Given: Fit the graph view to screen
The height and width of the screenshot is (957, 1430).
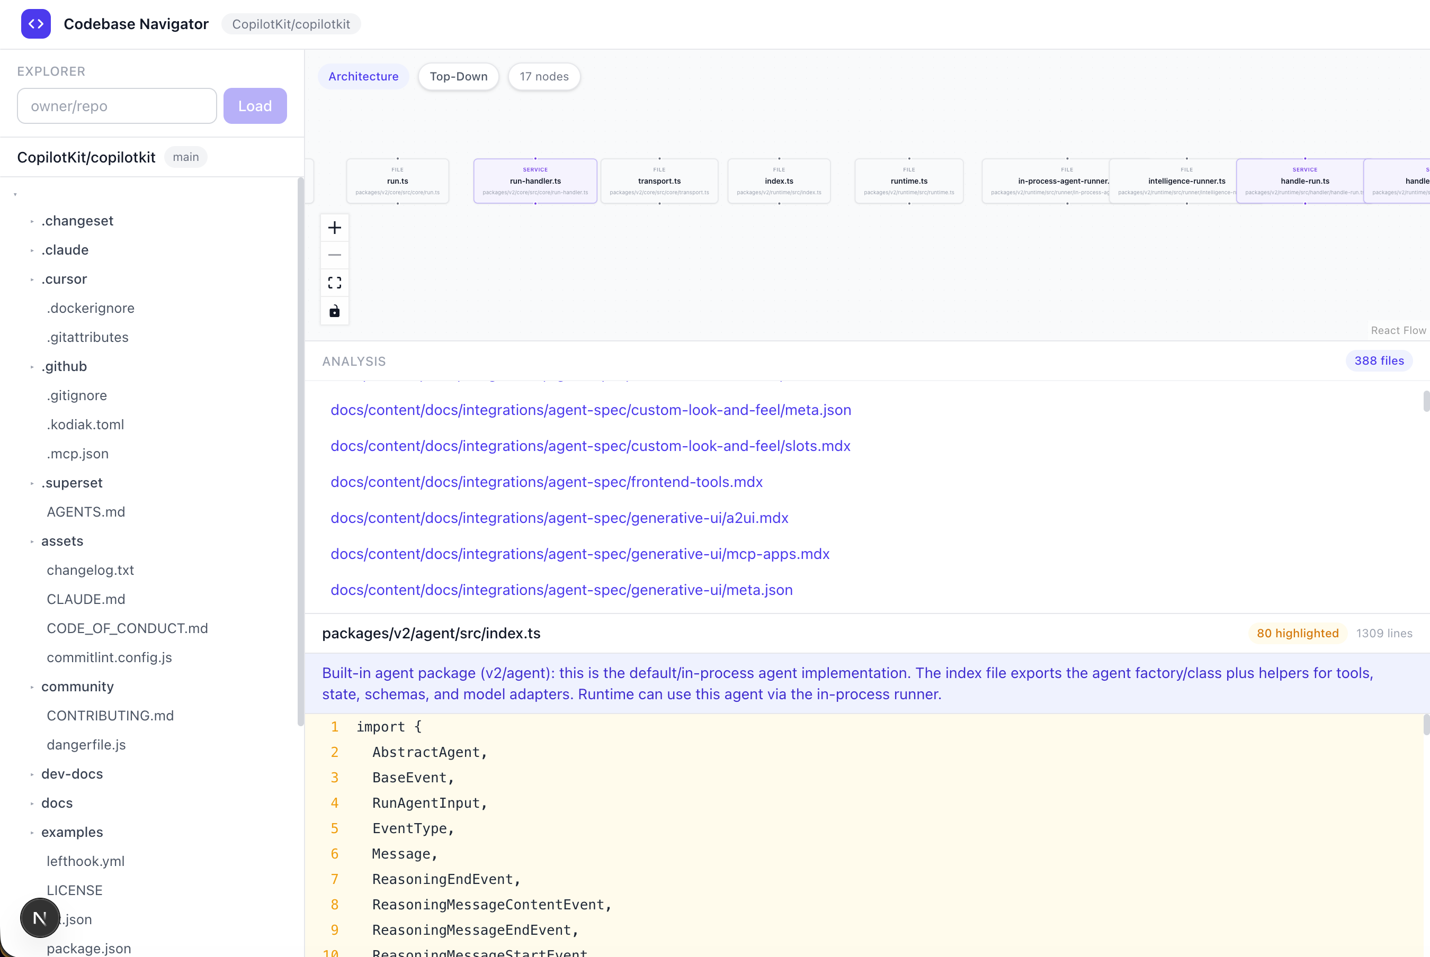Looking at the screenshot, I should point(334,283).
